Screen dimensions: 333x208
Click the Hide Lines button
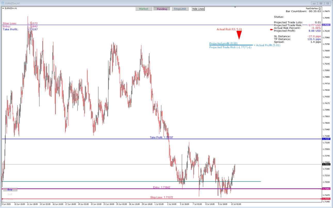pos(198,9)
